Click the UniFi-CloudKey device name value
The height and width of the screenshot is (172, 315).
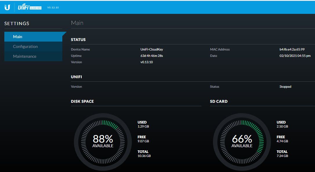coord(152,49)
